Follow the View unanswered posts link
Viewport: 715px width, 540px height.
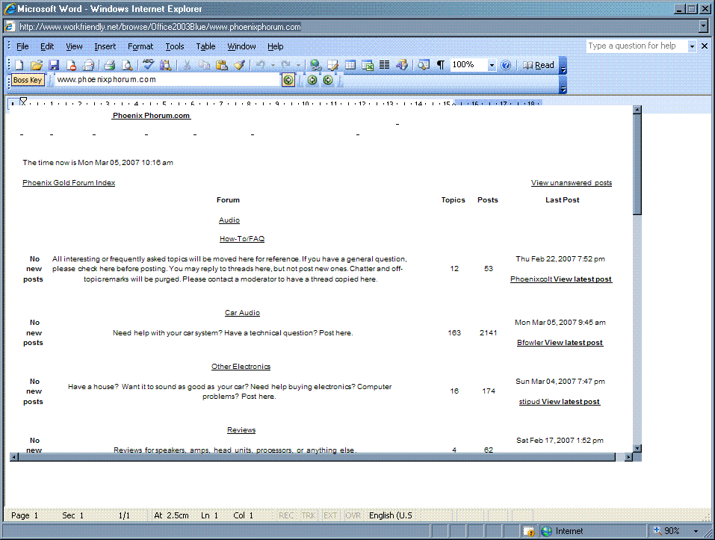pyautogui.click(x=572, y=183)
